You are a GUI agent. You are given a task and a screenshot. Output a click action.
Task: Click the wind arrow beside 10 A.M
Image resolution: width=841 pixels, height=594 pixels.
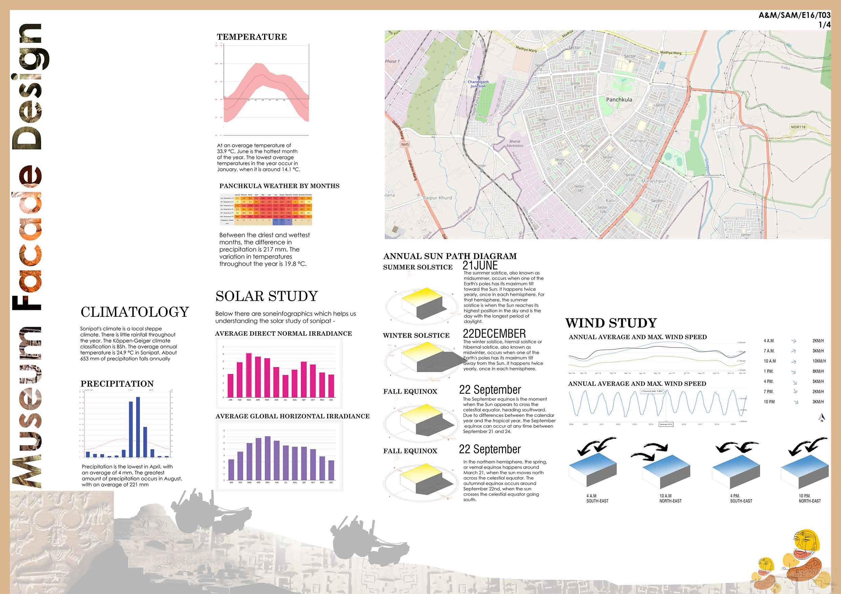[x=793, y=361]
